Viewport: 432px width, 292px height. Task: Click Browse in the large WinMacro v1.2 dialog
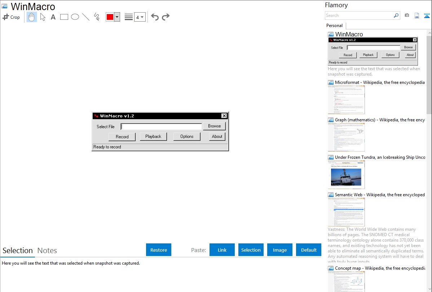(x=214, y=126)
